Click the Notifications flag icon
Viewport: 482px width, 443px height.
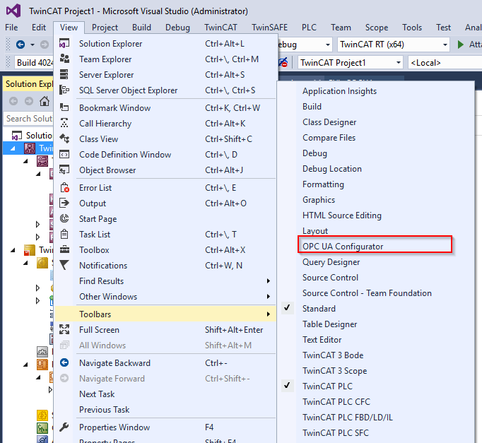tap(64, 265)
